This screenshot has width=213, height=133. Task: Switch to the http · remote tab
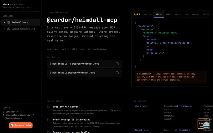173,14
